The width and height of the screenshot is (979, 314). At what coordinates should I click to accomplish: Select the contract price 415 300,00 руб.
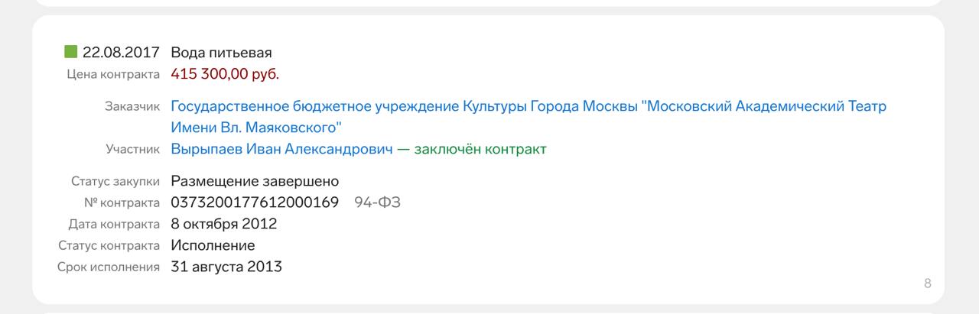tap(225, 74)
